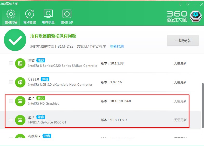Click 无需更新 on the 主板 row
204x146 pixels.
(x=180, y=63)
